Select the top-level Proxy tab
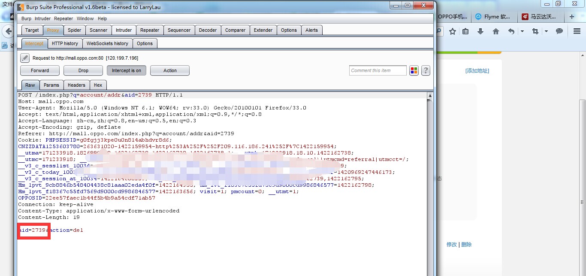The width and height of the screenshot is (586, 276). (x=53, y=30)
